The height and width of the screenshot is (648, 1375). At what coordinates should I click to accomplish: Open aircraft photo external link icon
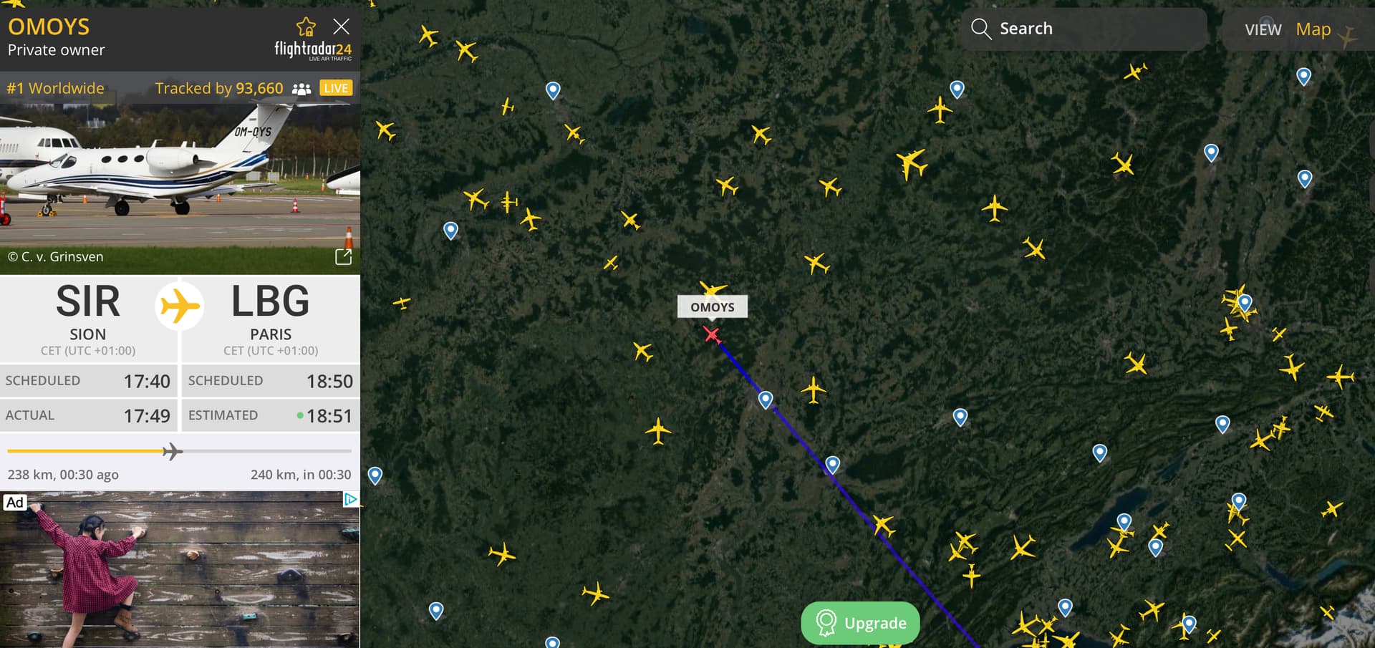coord(343,257)
